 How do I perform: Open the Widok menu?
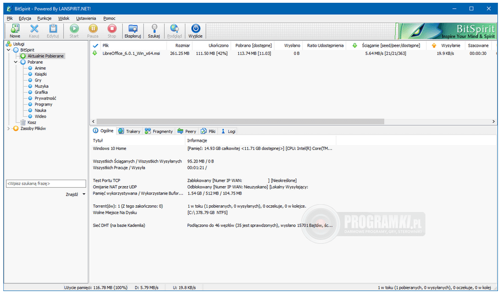pyautogui.click(x=64, y=18)
